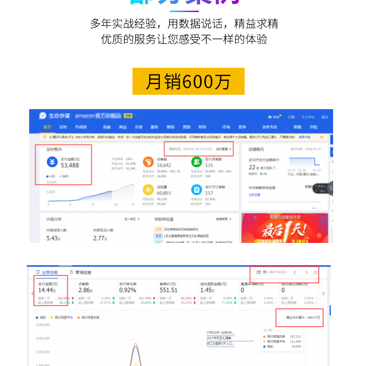Click the 内容浏览人数 5.43万 value
This screenshot has height=366, width=366.
click(53, 238)
